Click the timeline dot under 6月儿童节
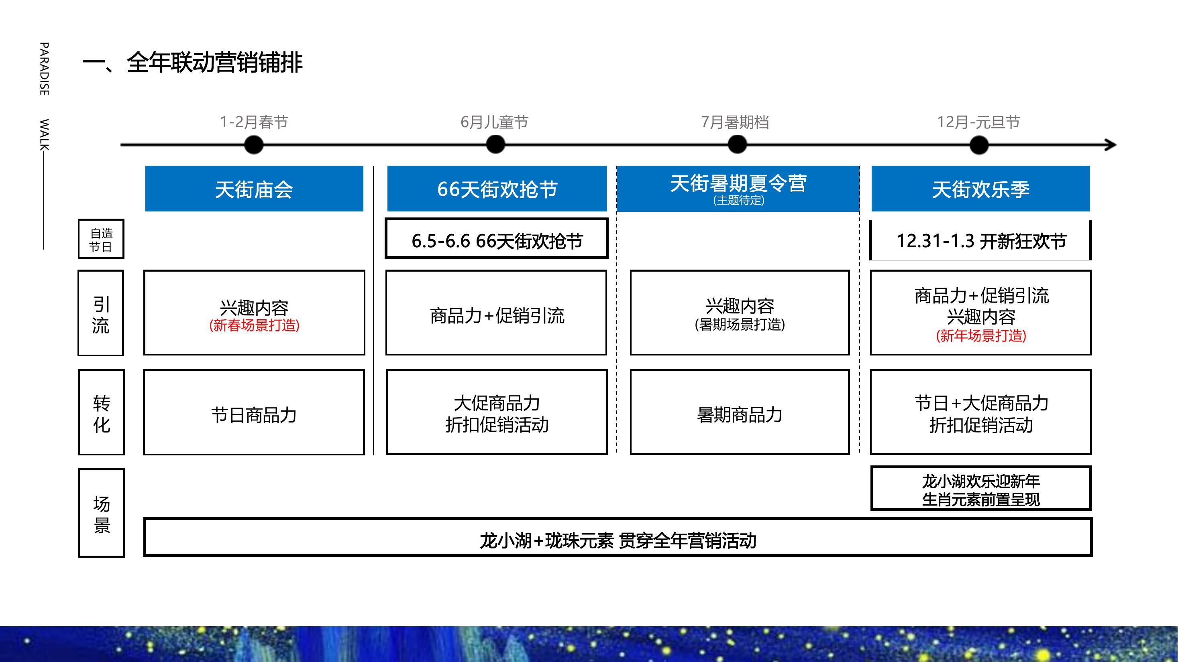Viewport: 1178px width, 662px height. tap(495, 145)
